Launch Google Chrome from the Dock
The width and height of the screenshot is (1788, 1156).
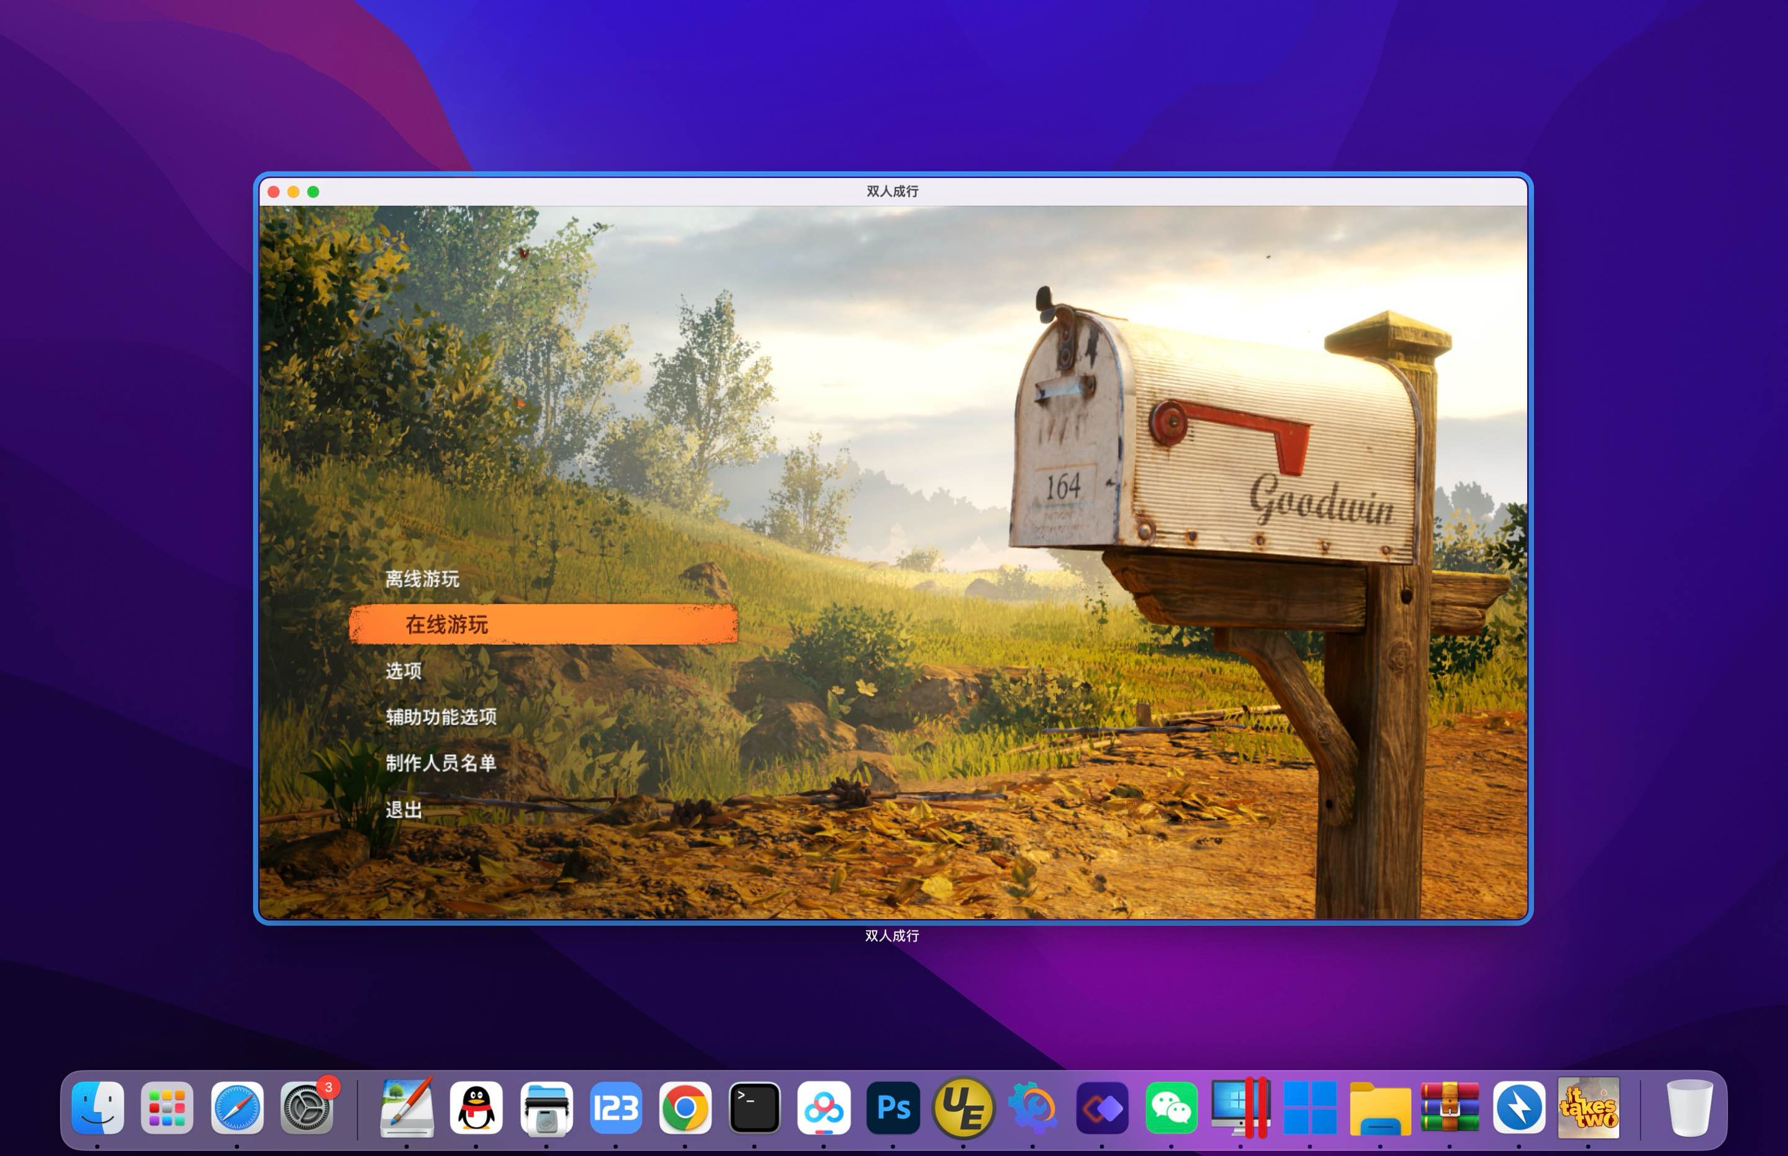click(x=685, y=1107)
